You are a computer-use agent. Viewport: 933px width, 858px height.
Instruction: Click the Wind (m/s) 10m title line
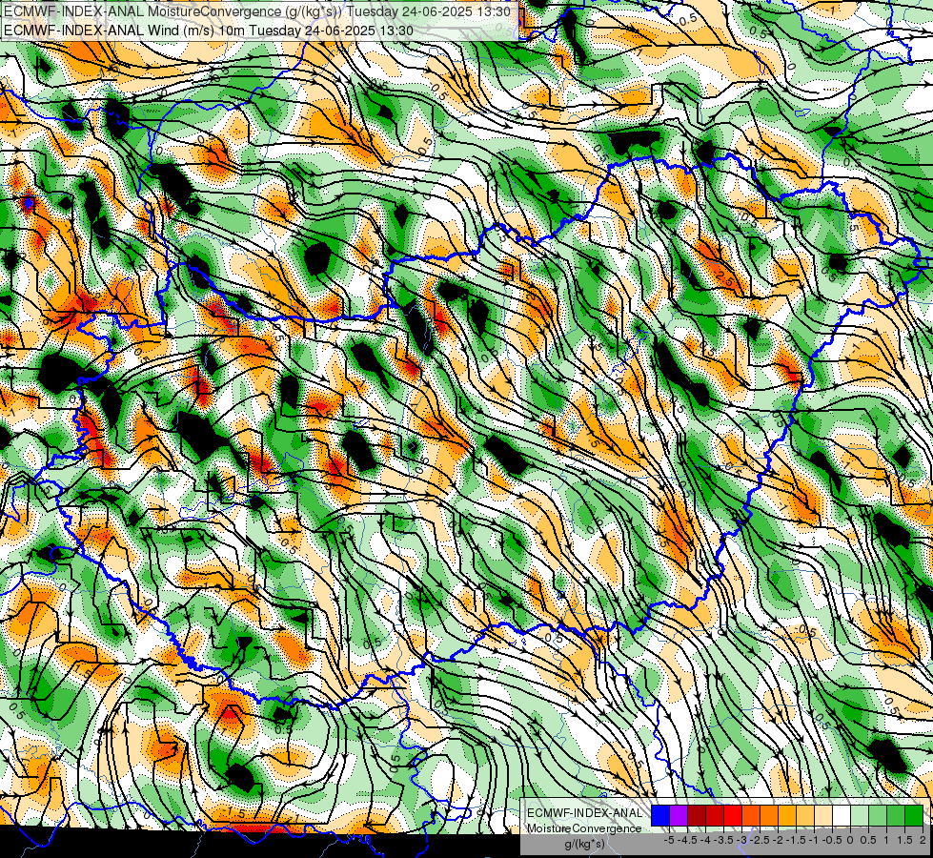[209, 30]
